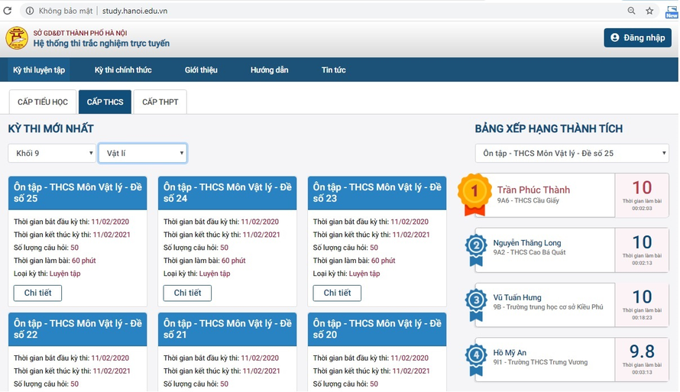Image resolution: width=680 pixels, height=392 pixels.
Task: Open the Khối 9 grade dropdown
Action: 52,154
